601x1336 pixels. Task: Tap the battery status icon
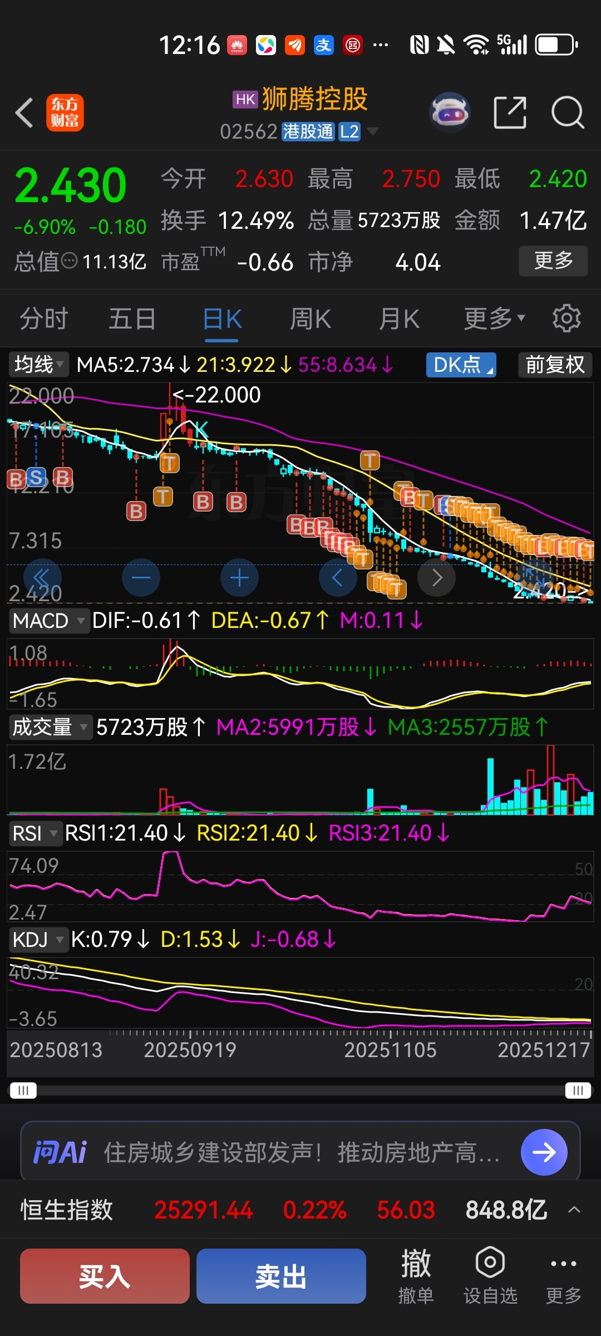coord(556,45)
